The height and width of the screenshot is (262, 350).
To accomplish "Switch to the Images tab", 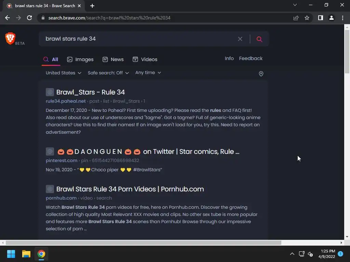I will point(80,59).
